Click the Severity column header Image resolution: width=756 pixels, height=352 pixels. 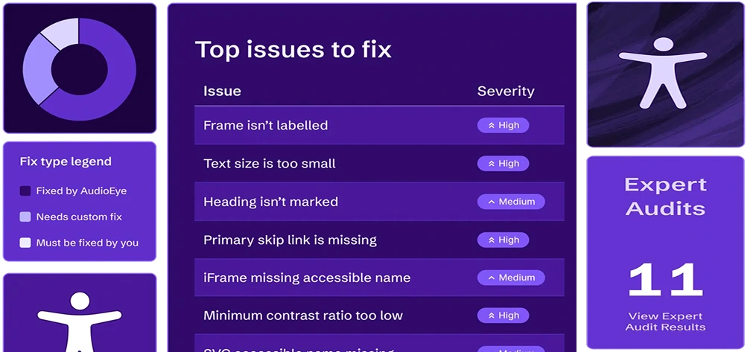[x=506, y=91]
